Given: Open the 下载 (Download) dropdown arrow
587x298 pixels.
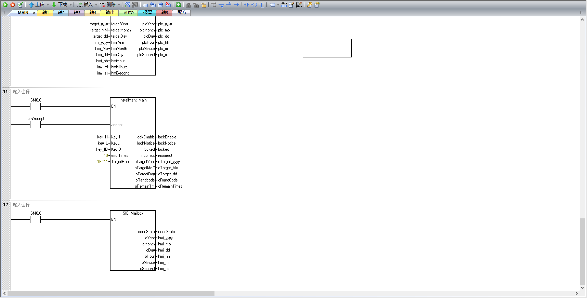Looking at the screenshot, I should point(70,5).
